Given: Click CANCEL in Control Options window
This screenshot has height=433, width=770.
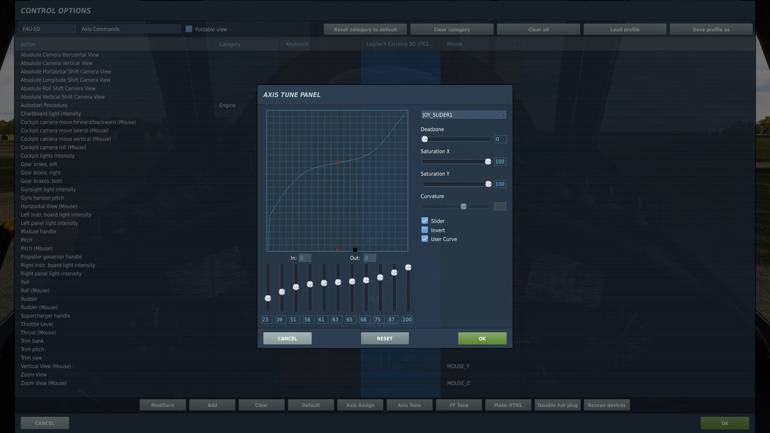Looking at the screenshot, I should coord(45,423).
